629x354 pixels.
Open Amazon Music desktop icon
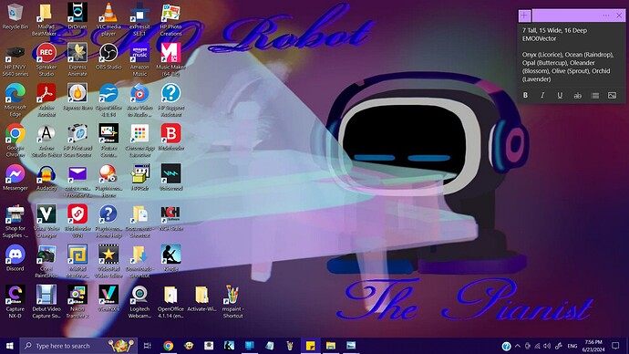[x=139, y=59]
